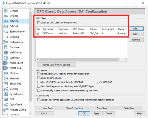Enable Allow 64-bit types for VT_EMPTY

(x=38, y=86)
